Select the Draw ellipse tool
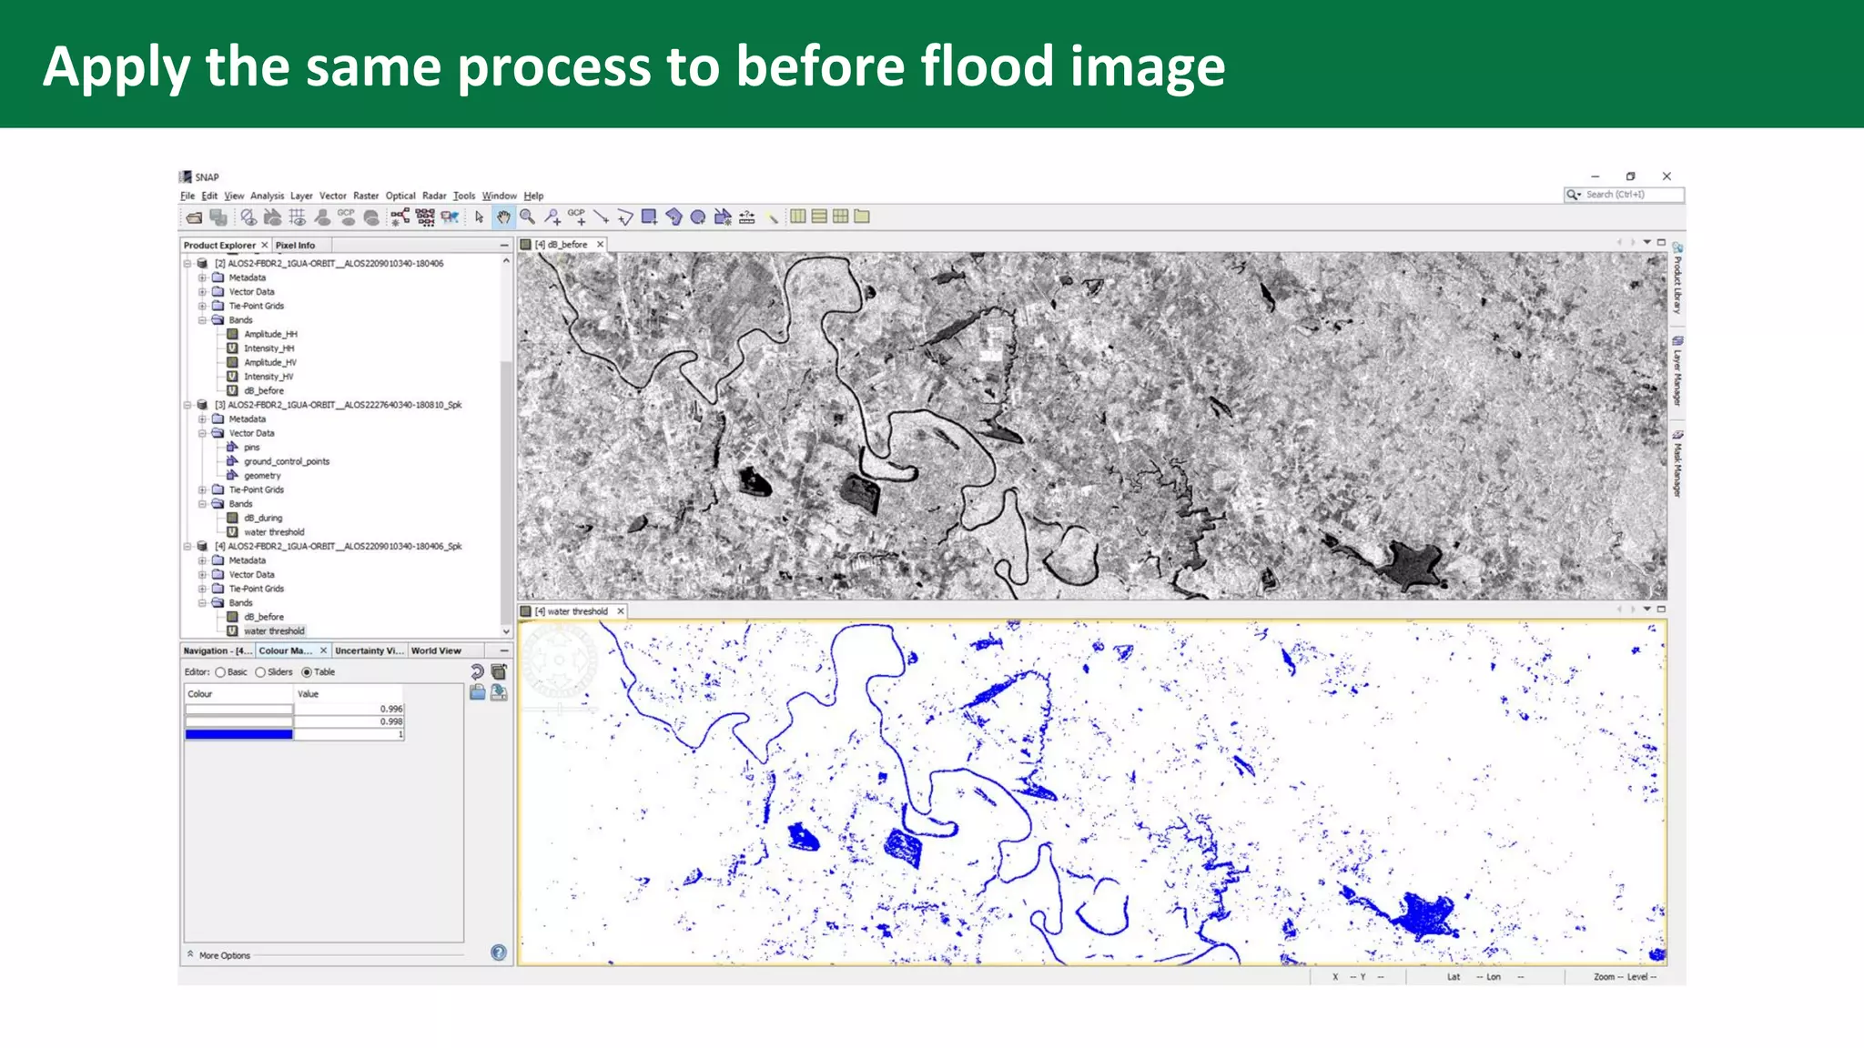 (698, 217)
